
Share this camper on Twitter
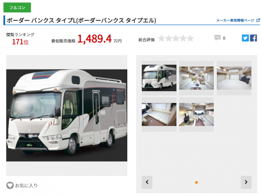click(x=245, y=38)
